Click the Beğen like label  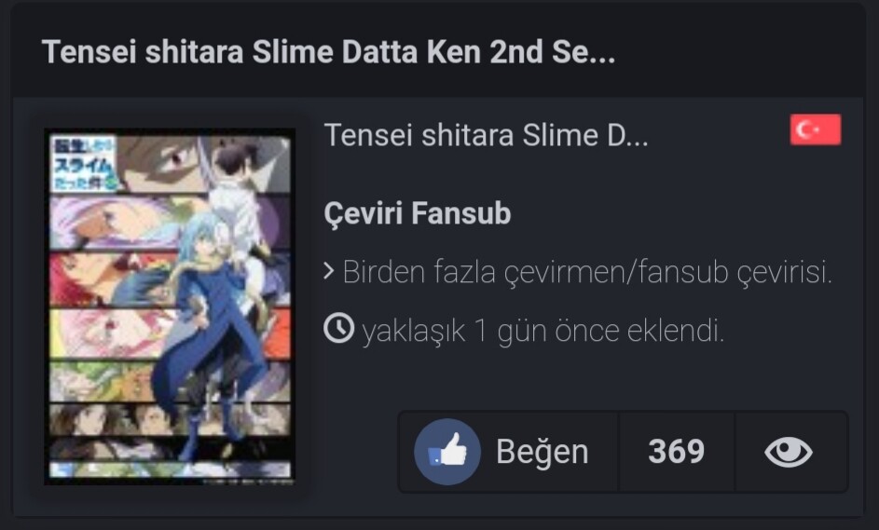pos(543,452)
